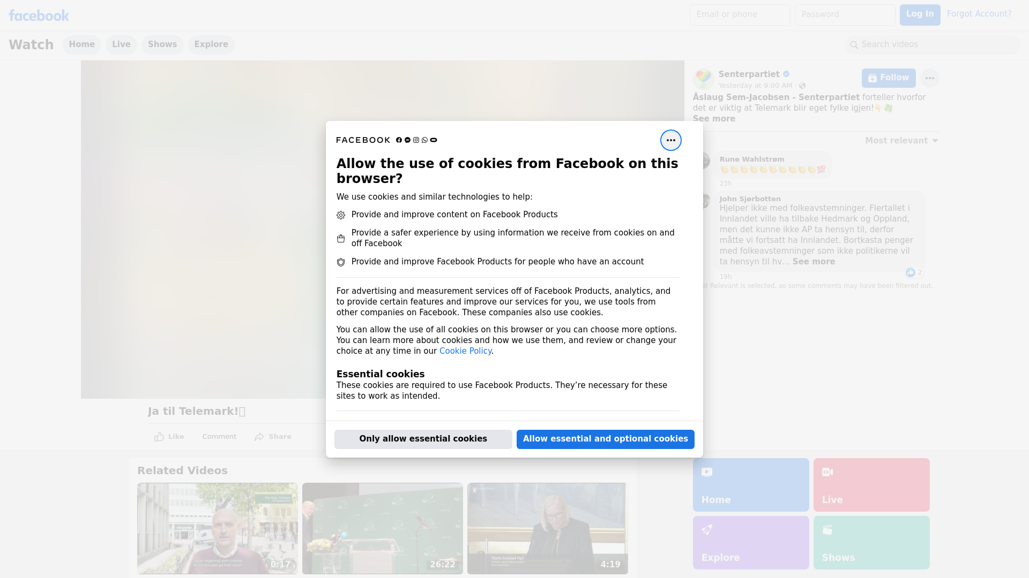Open Rune Wahlstrøm commenter name
This screenshot has height=578, width=1029.
pos(751,159)
